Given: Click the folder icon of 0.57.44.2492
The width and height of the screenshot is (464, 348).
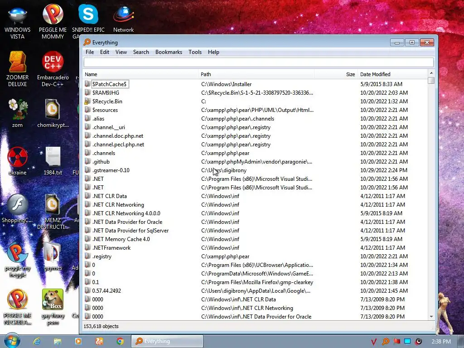Looking at the screenshot, I should tap(87, 290).
